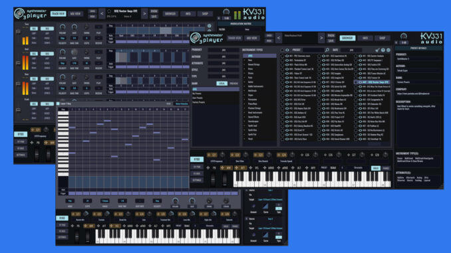Viewport: 451px width, 253px height.
Task: Switch to BROWSER tab in browser window
Action: click(x=347, y=38)
